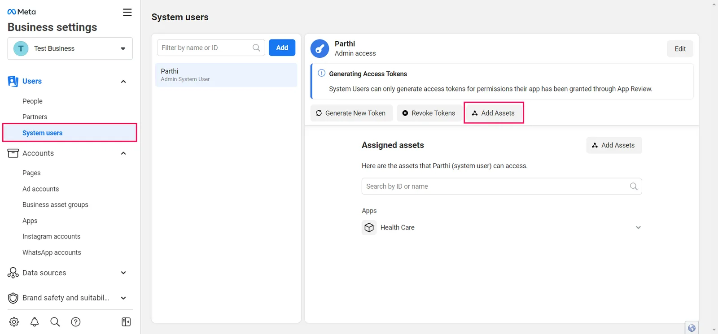Open Ad accounts under Accounts
Screen dimensions: 718x334
click(40, 189)
